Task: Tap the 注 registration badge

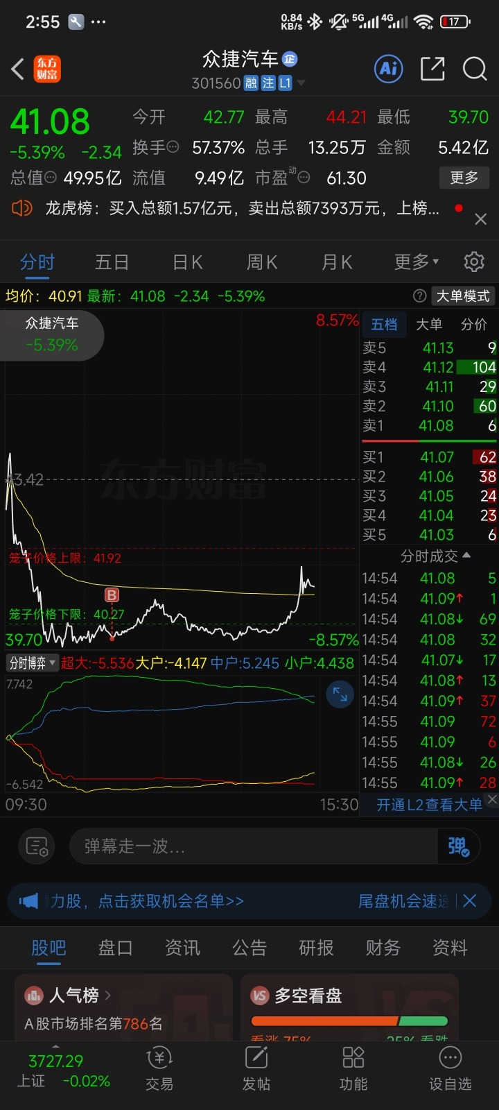Action: 268,83
